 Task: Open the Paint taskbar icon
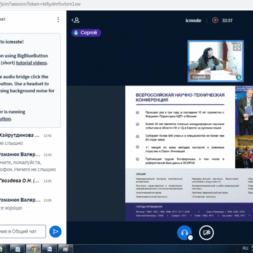(66, 249)
